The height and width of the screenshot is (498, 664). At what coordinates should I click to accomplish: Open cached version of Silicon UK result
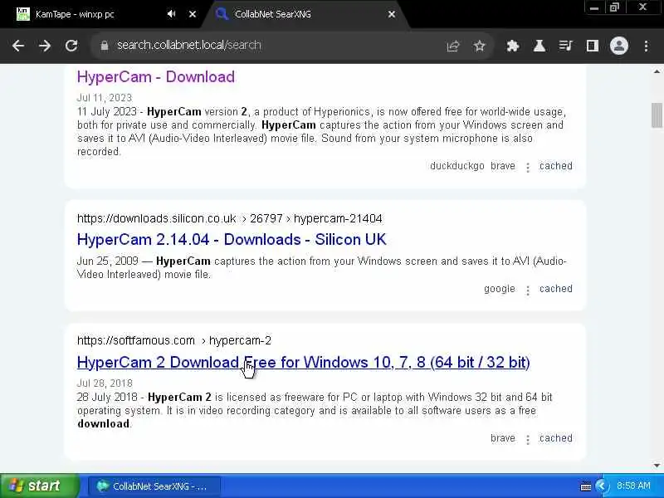pyautogui.click(x=555, y=289)
